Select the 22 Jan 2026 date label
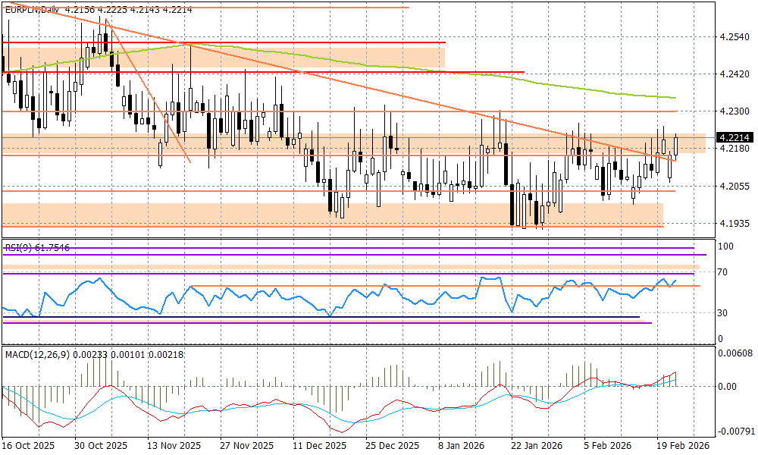 coord(537,447)
